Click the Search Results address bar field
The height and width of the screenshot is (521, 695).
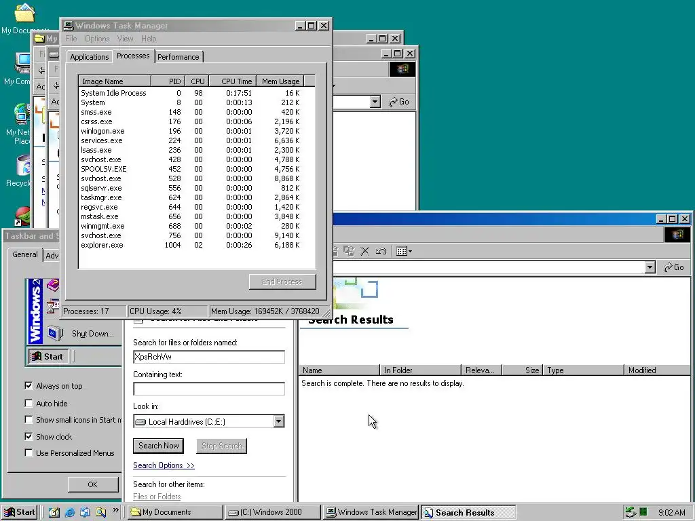click(x=489, y=267)
